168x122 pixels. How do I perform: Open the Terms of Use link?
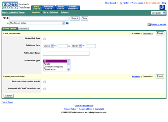85,109
